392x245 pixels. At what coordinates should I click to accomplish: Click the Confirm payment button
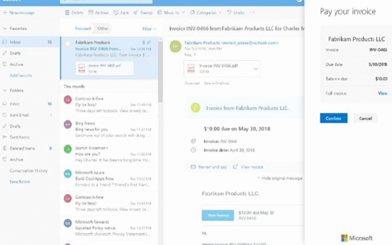point(334,118)
